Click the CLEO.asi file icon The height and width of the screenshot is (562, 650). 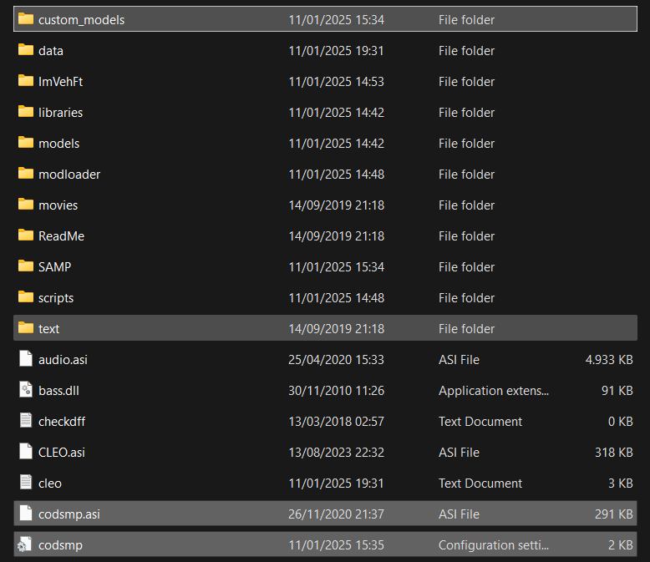(26, 452)
